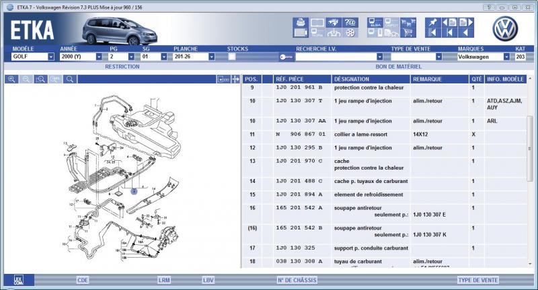
Task: Expand the PG dropdown
Action: click(x=131, y=57)
